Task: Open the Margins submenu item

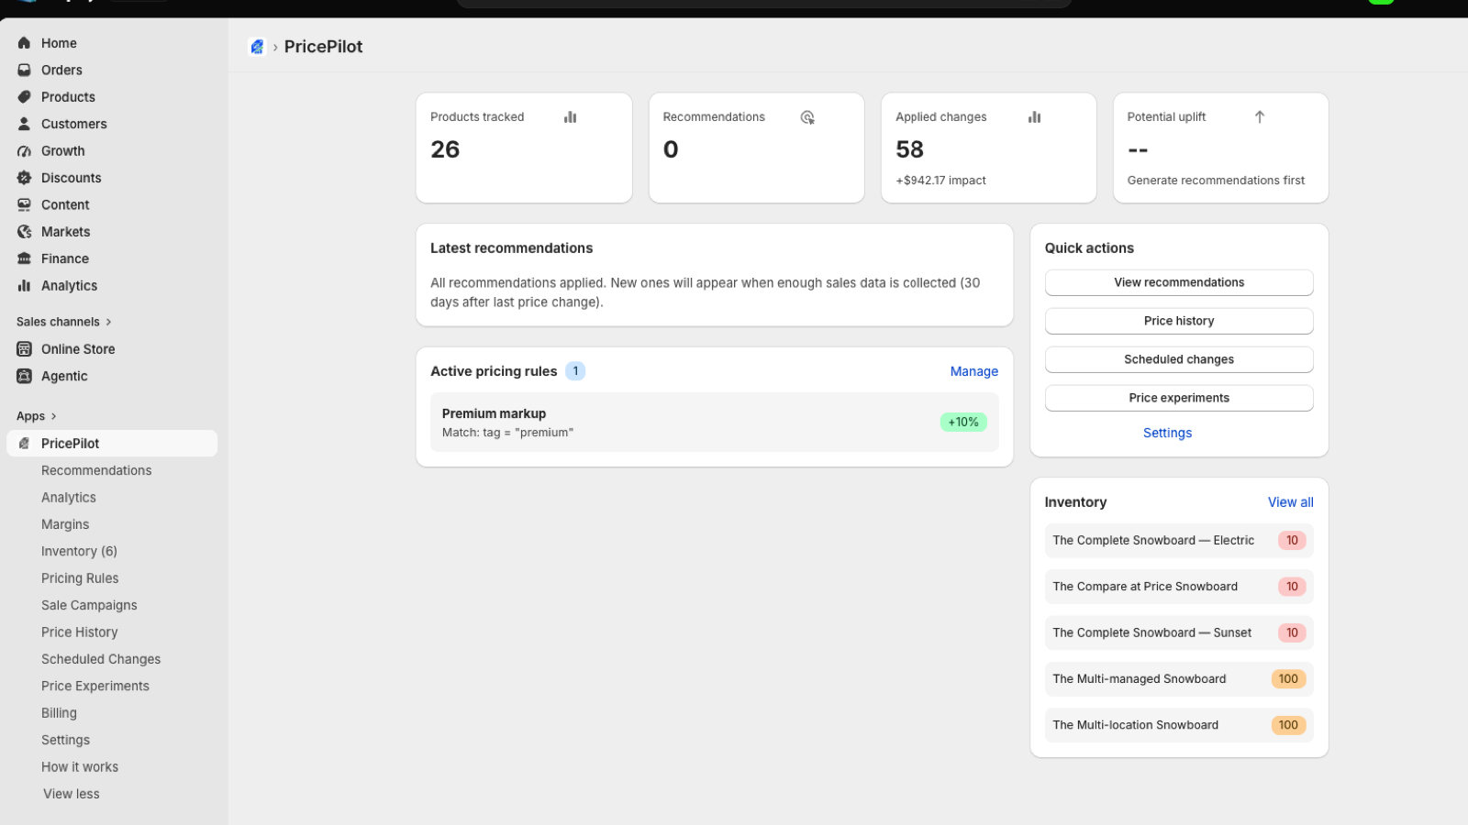Action: 65,524
